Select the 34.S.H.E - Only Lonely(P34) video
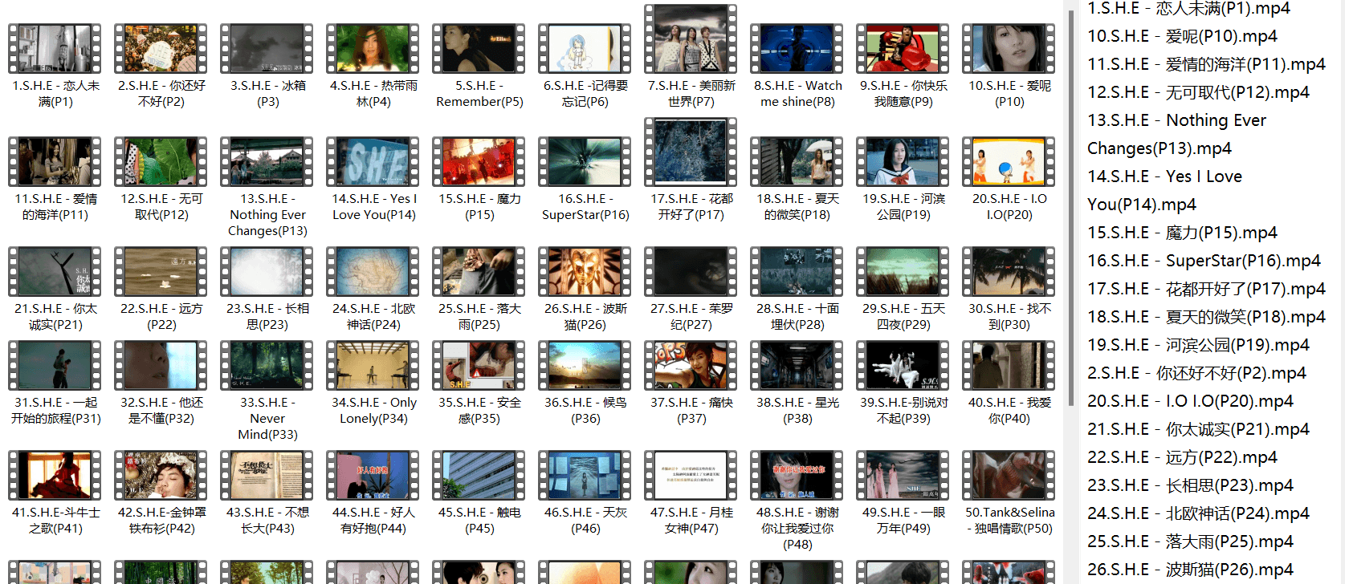Screen dimensions: 1345x584 pyautogui.click(x=373, y=365)
